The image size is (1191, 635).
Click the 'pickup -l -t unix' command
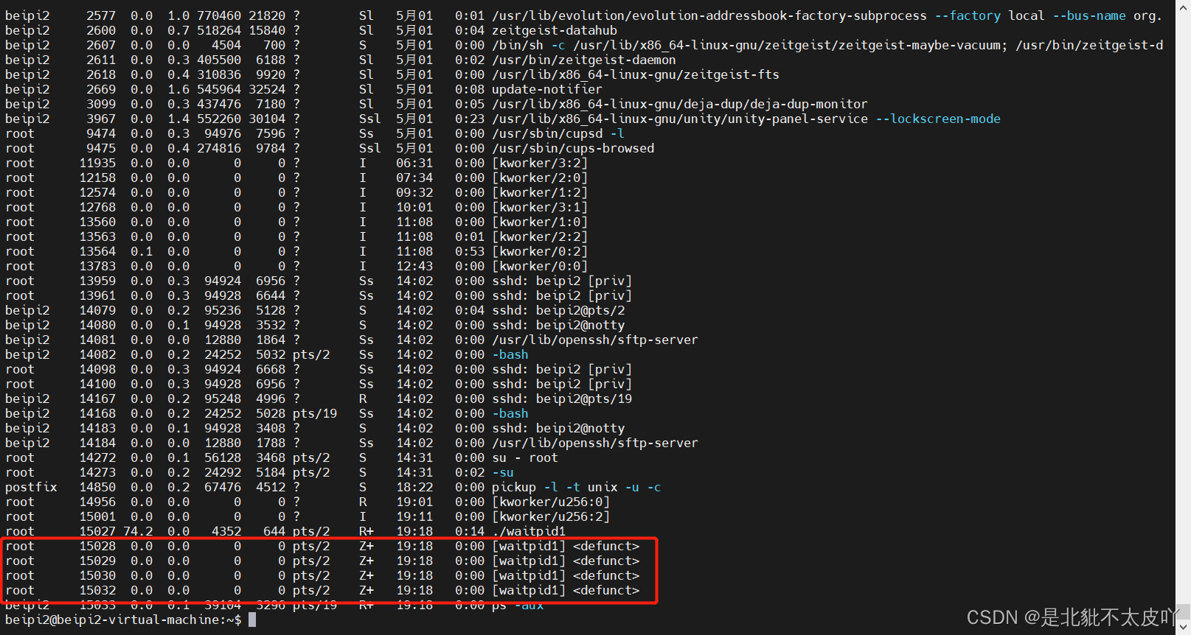coord(555,487)
